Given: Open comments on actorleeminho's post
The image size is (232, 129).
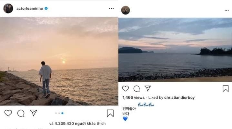Looking at the screenshot, I should click(x=21, y=113).
